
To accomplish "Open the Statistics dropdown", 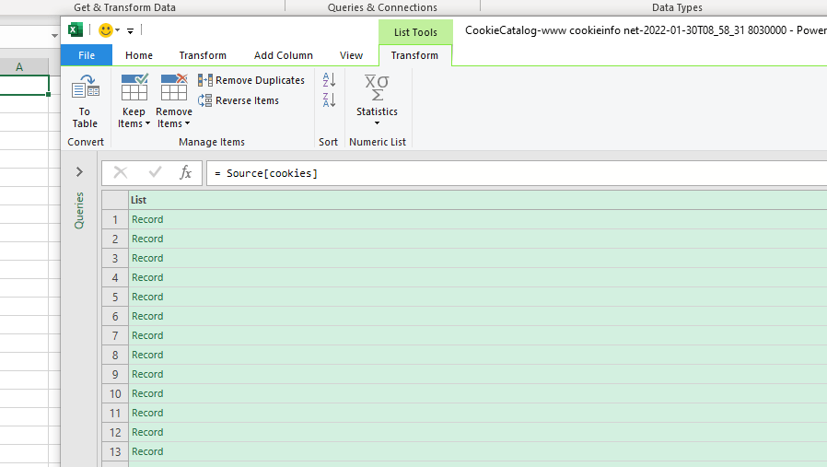I will point(377,100).
